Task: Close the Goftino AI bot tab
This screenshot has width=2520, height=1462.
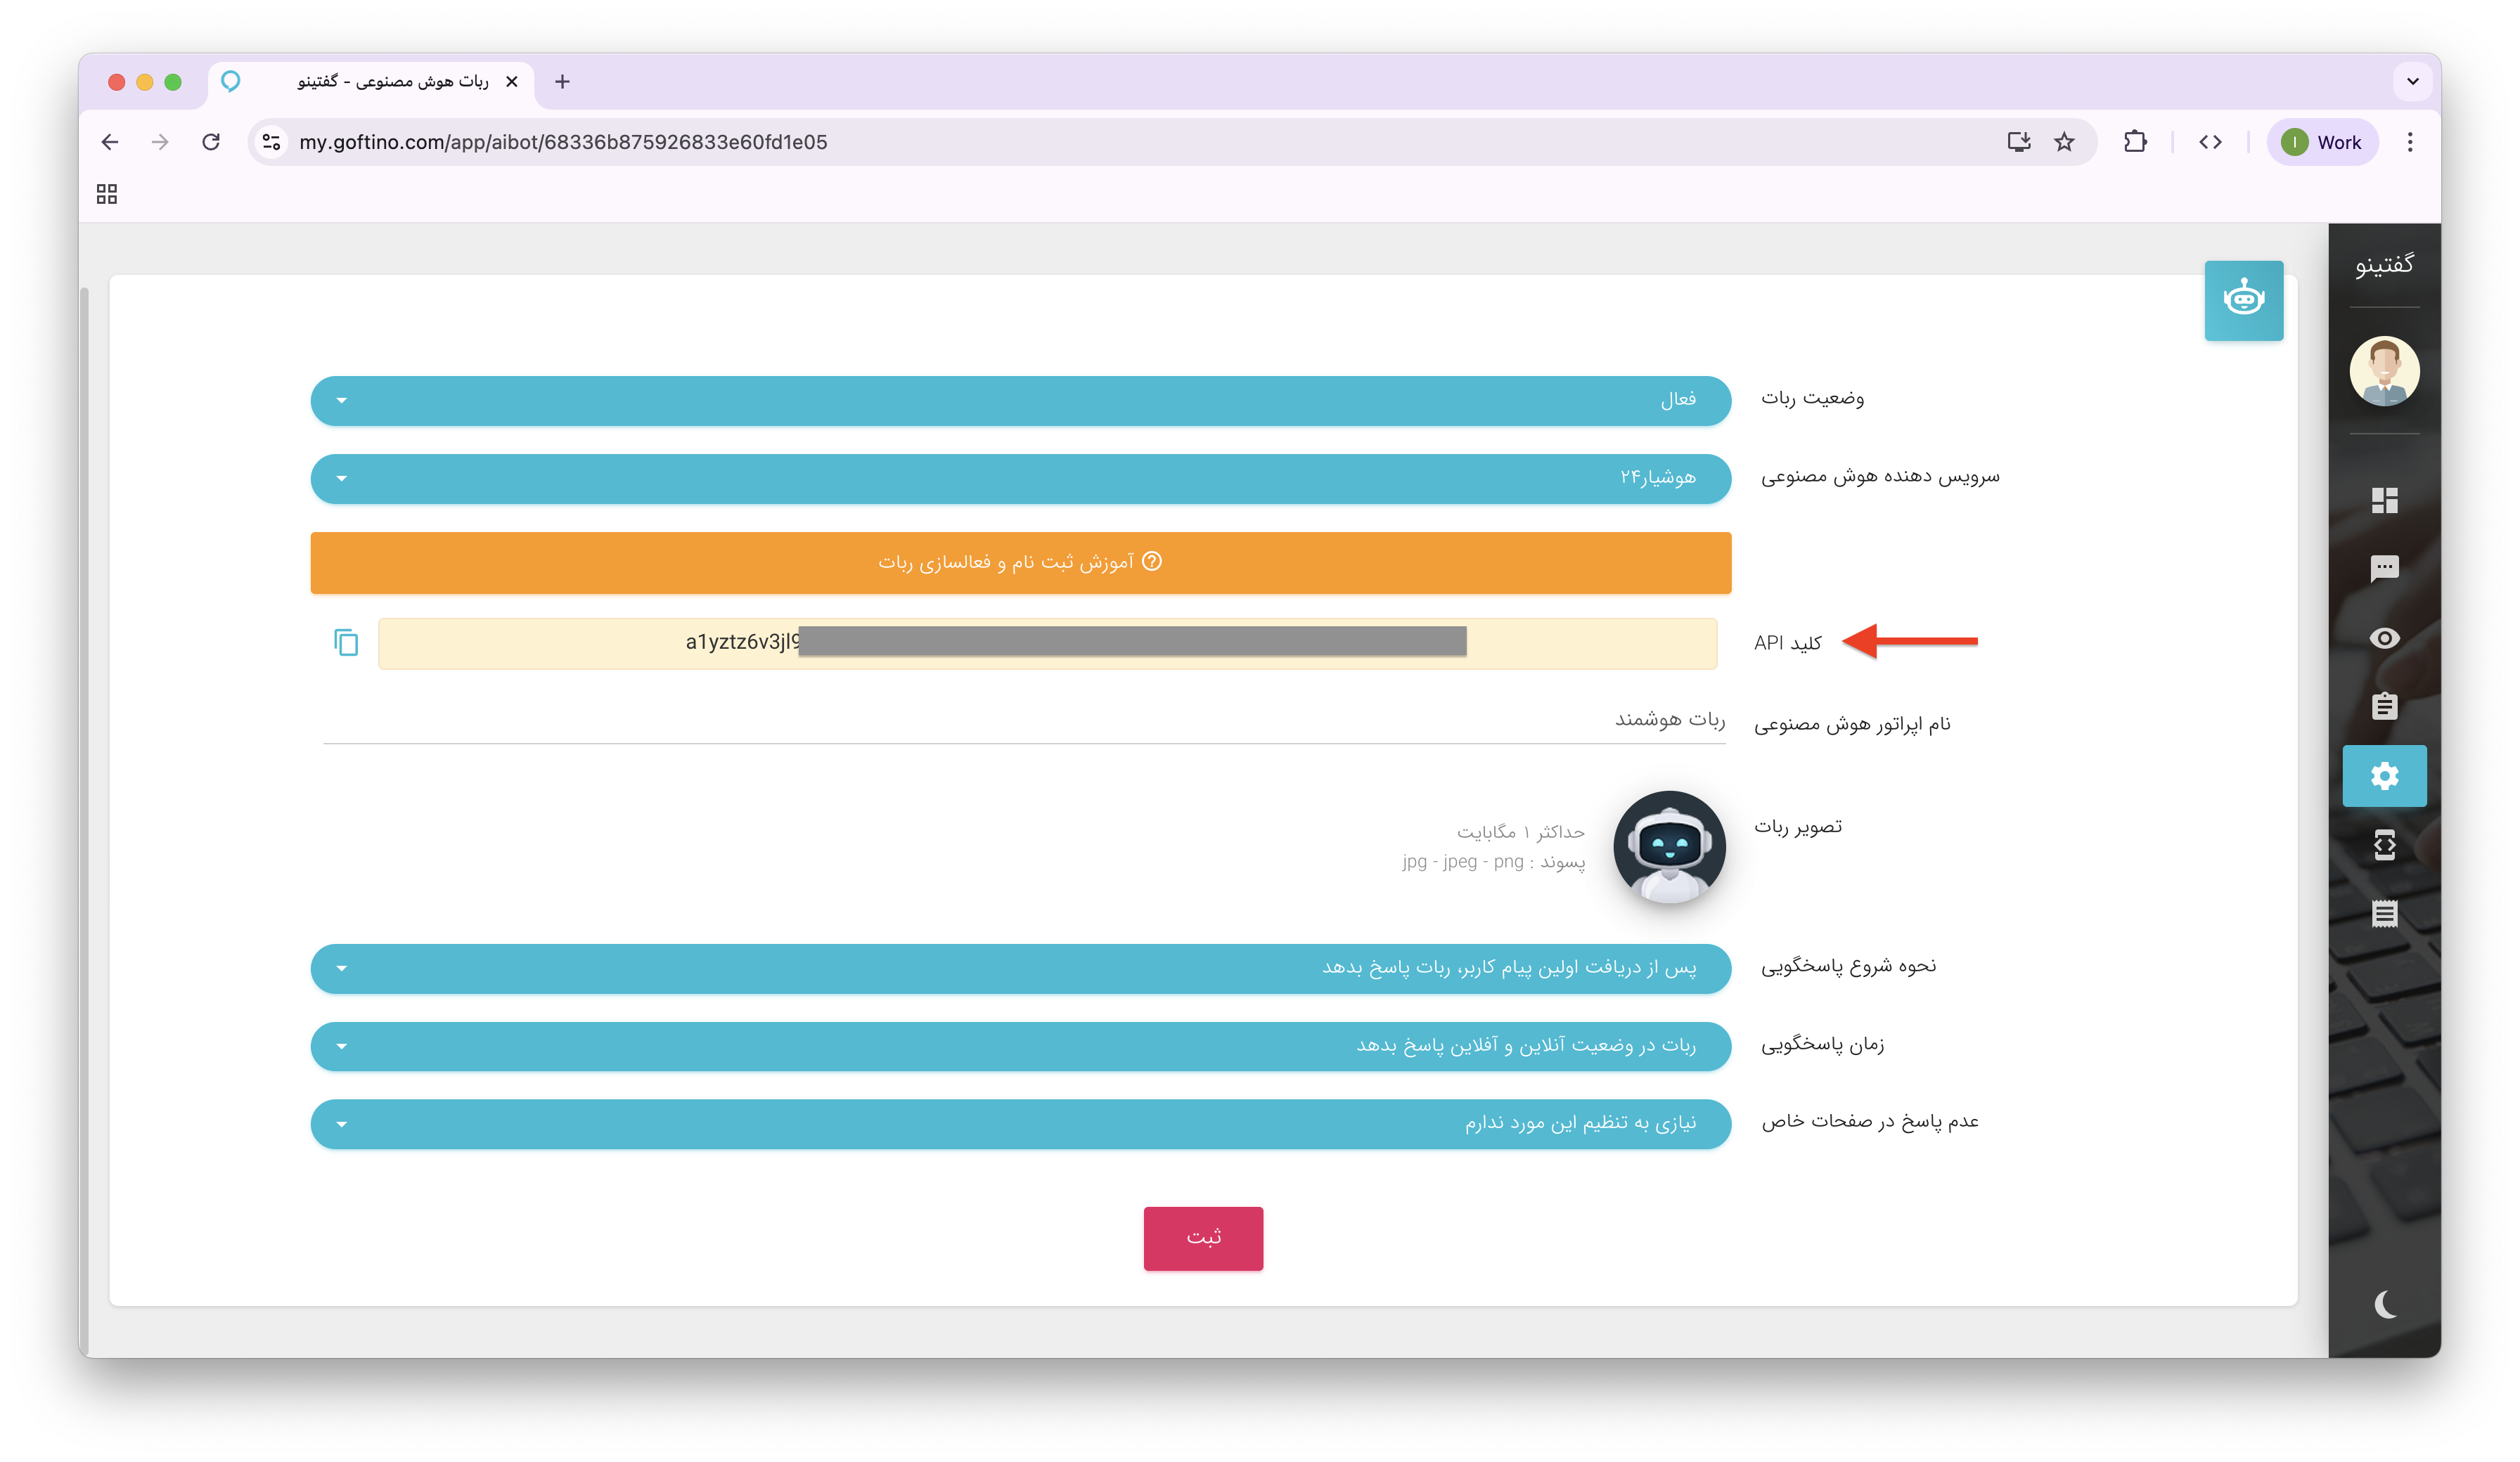Action: [512, 82]
